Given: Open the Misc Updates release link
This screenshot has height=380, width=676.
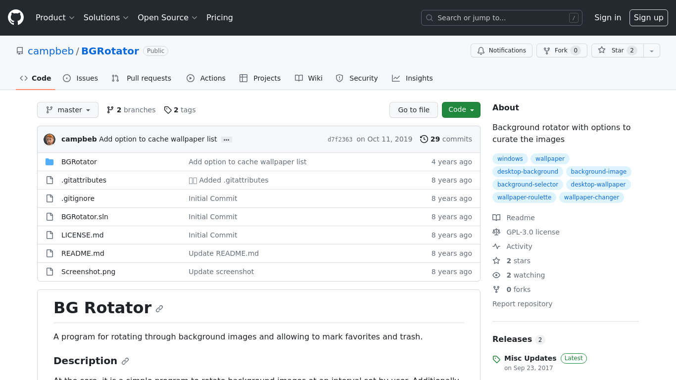Looking at the screenshot, I should 531,358.
